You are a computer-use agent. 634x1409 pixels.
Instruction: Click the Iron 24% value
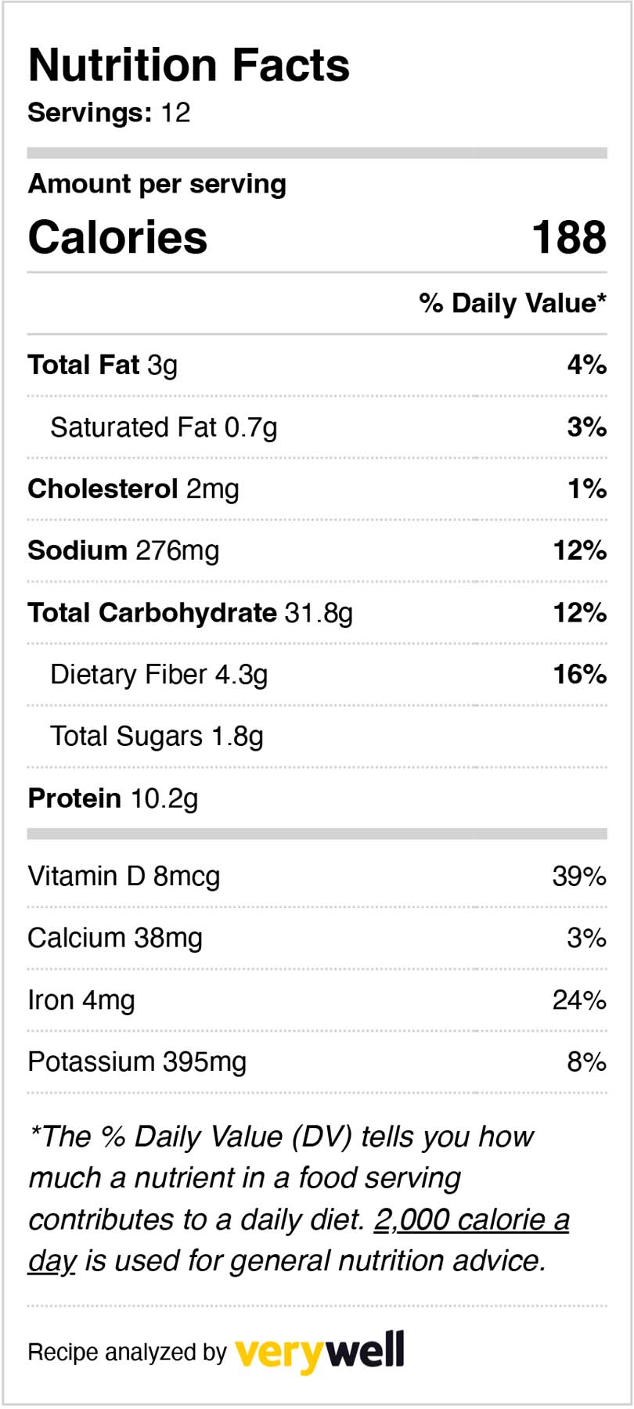pos(579,1000)
